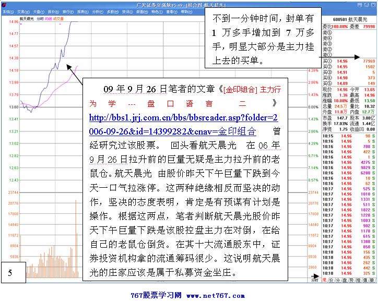Switch to the 分 tab at bottom
Viewport: 378px width, 302px height.
338,280
